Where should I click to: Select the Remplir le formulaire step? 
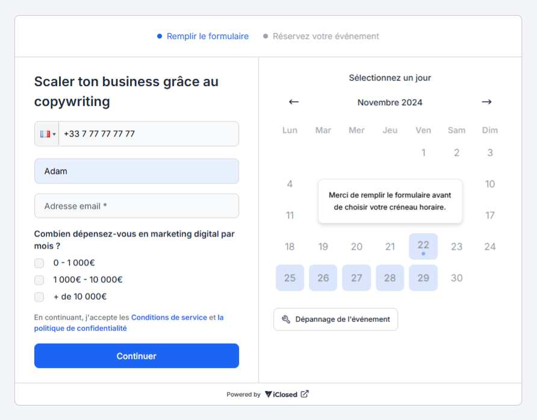point(207,36)
